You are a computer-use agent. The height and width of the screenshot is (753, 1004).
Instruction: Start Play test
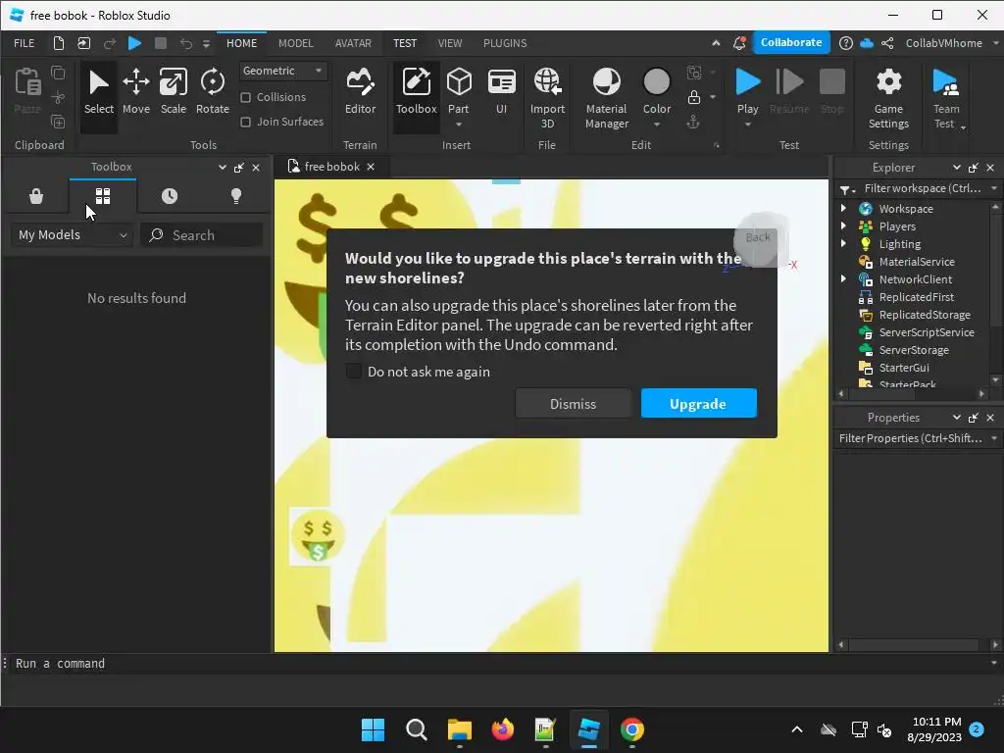(x=747, y=89)
